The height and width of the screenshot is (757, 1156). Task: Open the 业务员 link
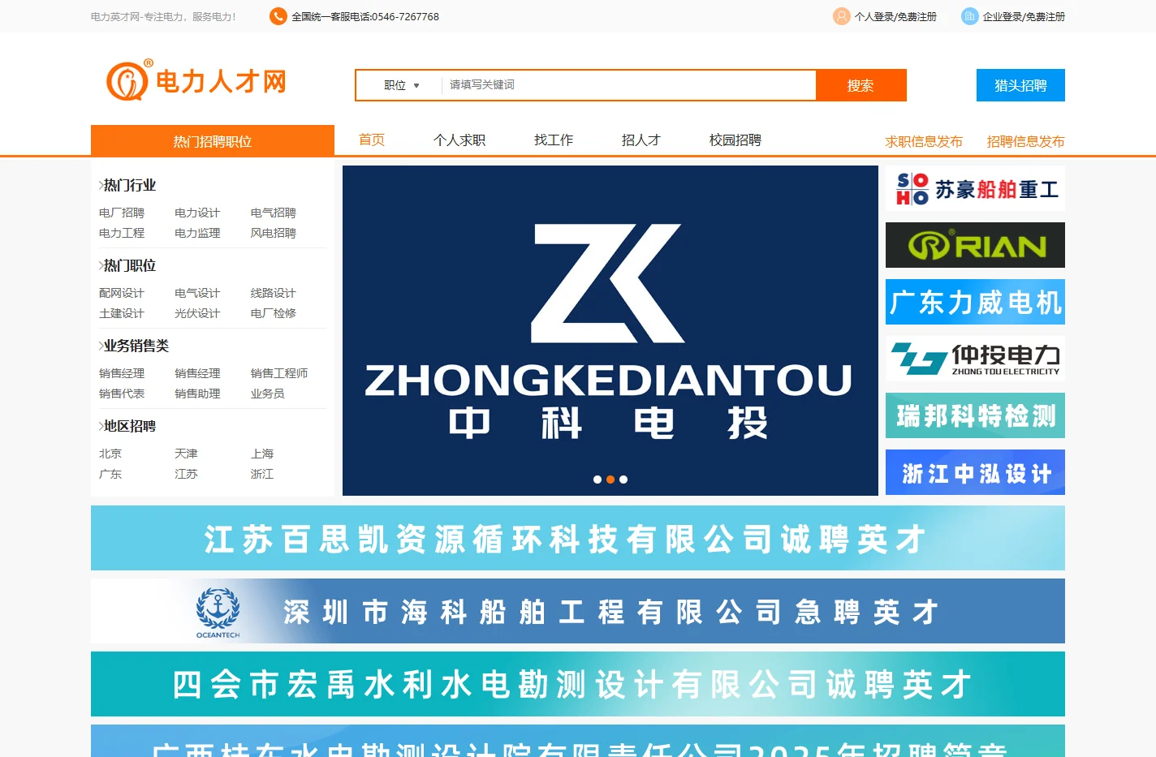coord(268,394)
